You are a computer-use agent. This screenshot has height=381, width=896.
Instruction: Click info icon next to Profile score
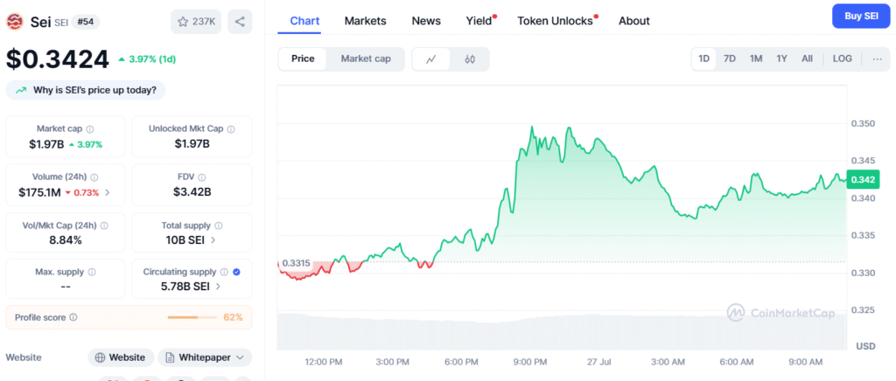pos(73,317)
